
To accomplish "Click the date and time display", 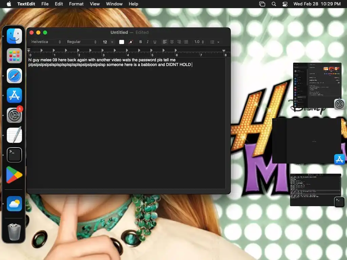I will [x=317, y=4].
